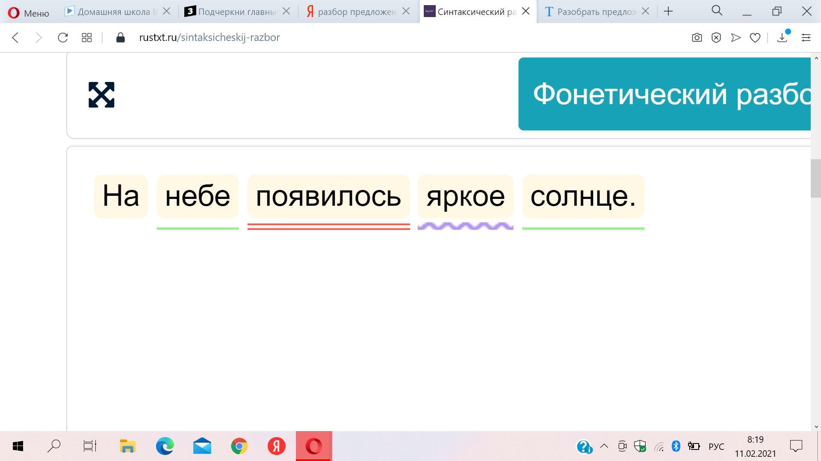Select the Синтаксический разбор tab
This screenshot has height=461, width=821.
point(471,12)
